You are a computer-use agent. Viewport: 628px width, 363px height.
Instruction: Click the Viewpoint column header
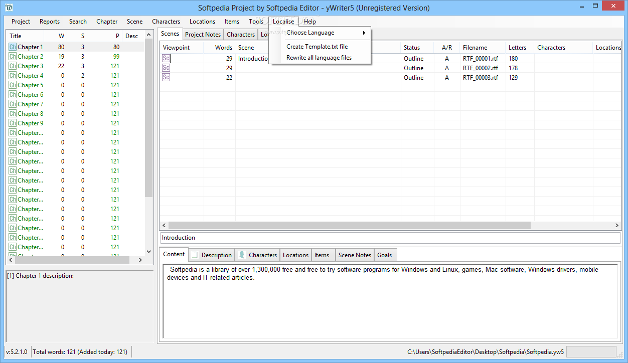[x=182, y=48]
